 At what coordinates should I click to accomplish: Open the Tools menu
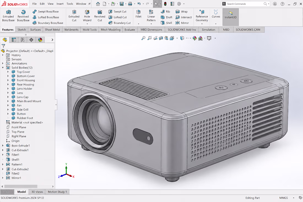pos(70,4)
